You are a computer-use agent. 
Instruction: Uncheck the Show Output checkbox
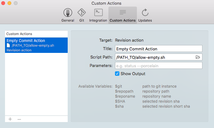(117, 74)
